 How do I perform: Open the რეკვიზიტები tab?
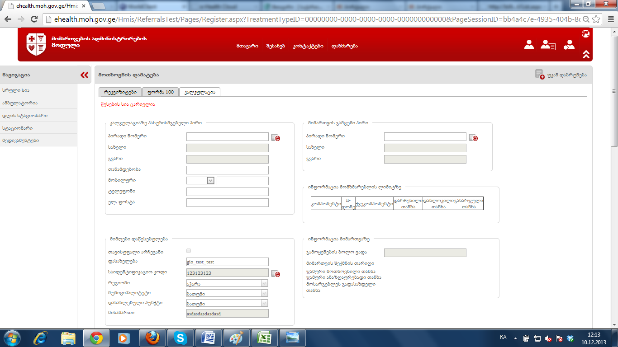click(120, 92)
